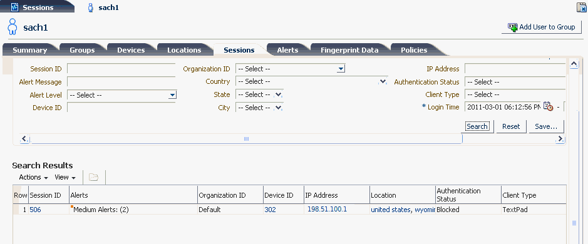The height and width of the screenshot is (244, 588).
Task: Click the Device ID input field
Action: [x=121, y=108]
